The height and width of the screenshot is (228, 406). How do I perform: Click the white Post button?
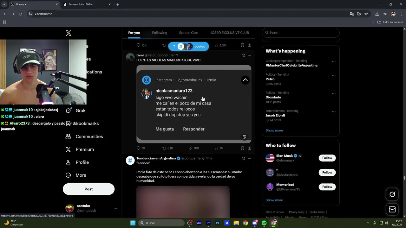point(88,189)
